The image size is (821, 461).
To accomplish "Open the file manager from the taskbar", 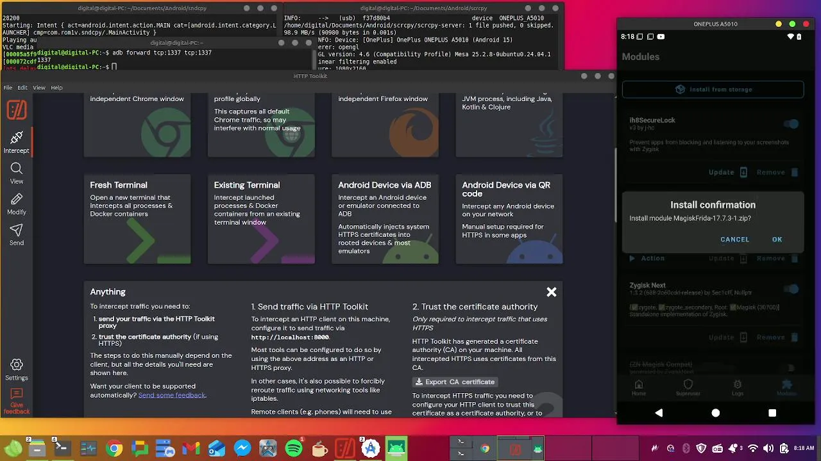I will point(37,448).
